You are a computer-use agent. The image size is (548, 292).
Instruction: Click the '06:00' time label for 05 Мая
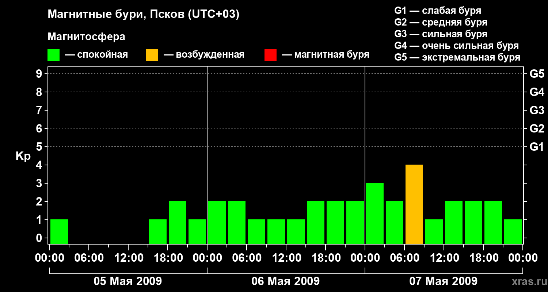click(x=89, y=258)
